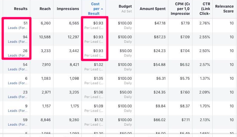Click Leads link under 59 results

pos(18,125)
